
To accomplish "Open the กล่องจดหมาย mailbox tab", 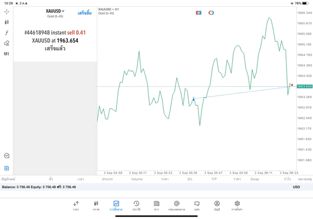I will pyautogui.click(x=177, y=205).
